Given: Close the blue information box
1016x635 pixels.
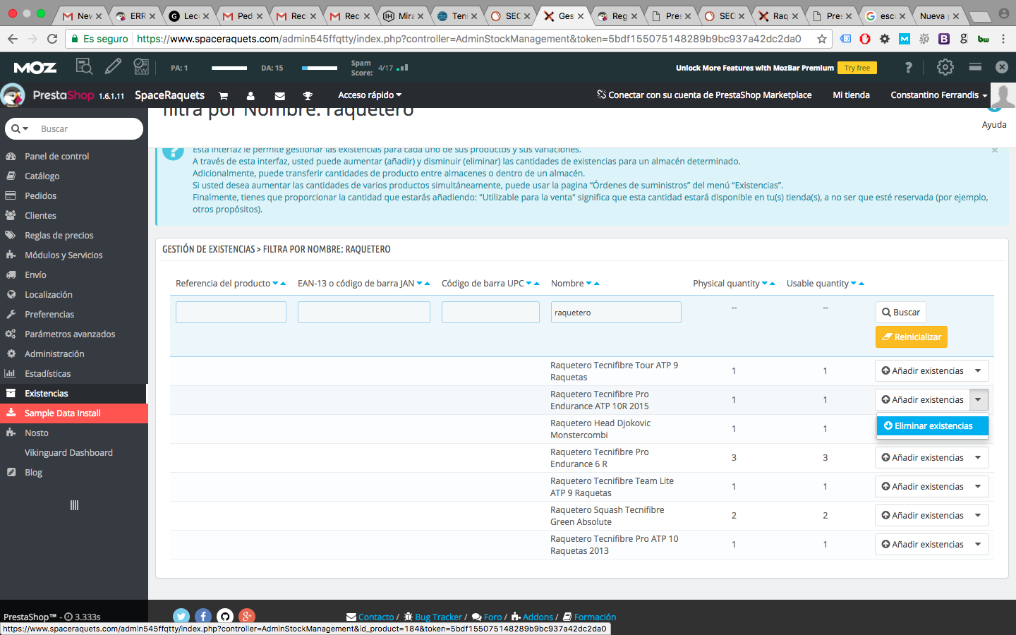Looking at the screenshot, I should click(x=995, y=150).
